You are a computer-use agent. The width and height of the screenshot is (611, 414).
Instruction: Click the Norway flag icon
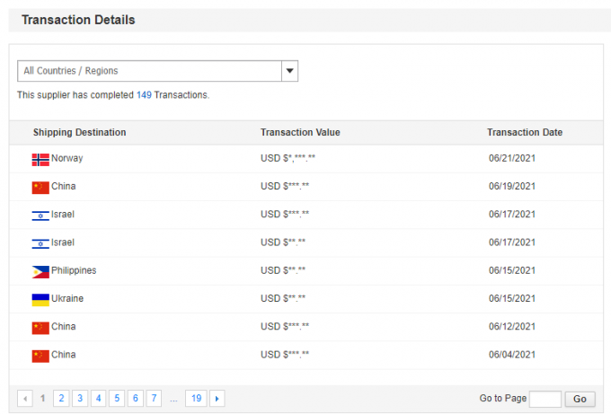pyautogui.click(x=40, y=159)
